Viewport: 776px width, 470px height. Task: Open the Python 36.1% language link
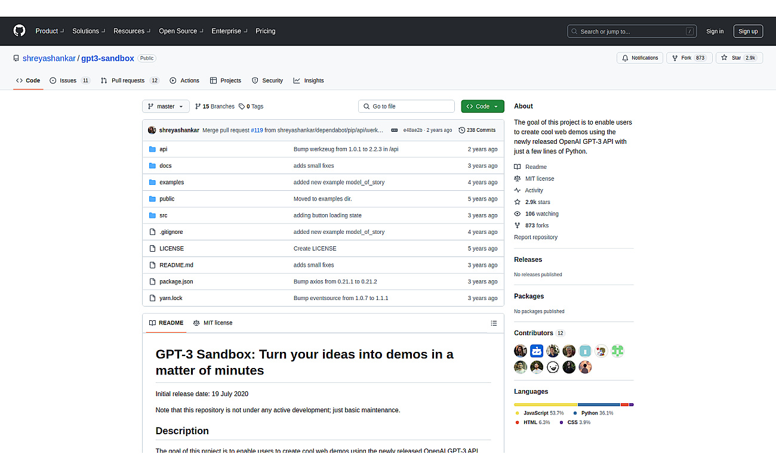pos(593,413)
